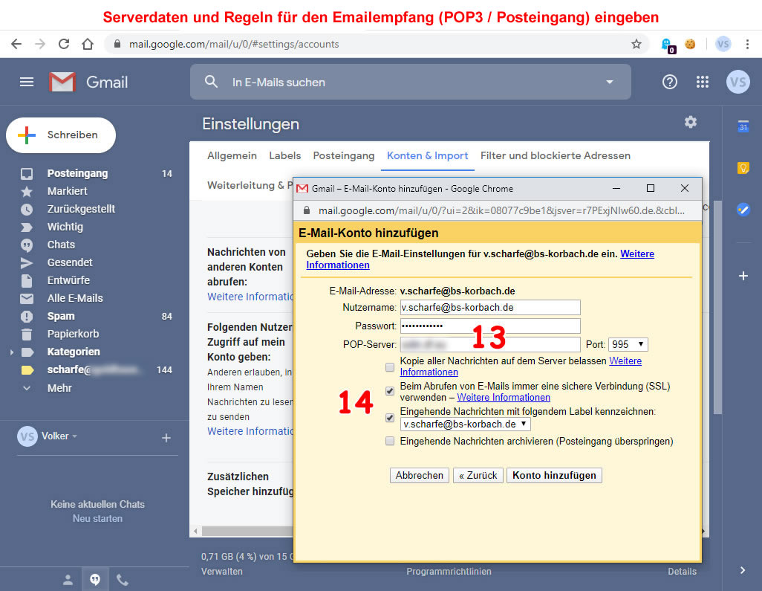Switch to the Labels tab
Image resolution: width=762 pixels, height=591 pixels.
[284, 155]
